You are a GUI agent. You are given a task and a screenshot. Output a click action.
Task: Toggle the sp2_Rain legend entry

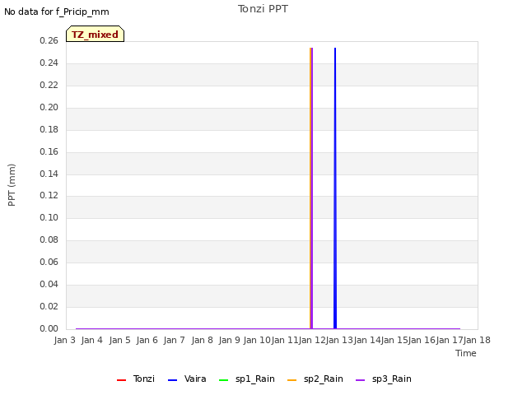tap(315, 379)
